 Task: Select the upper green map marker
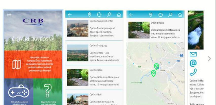156,66
